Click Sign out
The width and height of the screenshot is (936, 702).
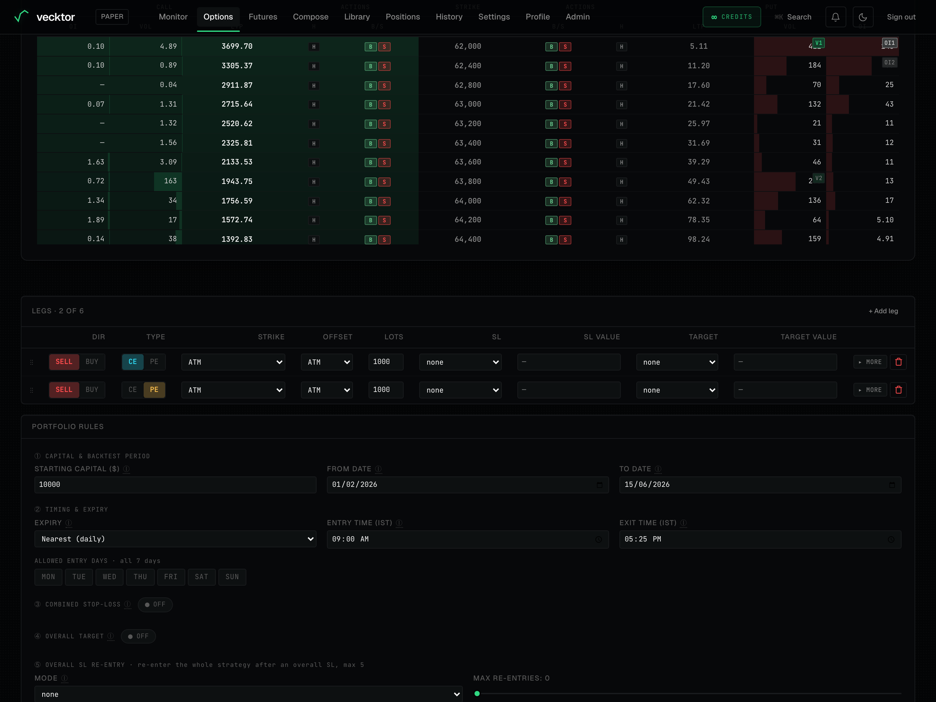tap(901, 17)
